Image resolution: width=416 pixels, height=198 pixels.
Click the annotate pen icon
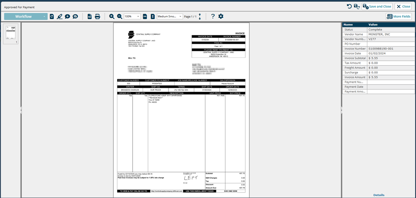pyautogui.click(x=60, y=17)
